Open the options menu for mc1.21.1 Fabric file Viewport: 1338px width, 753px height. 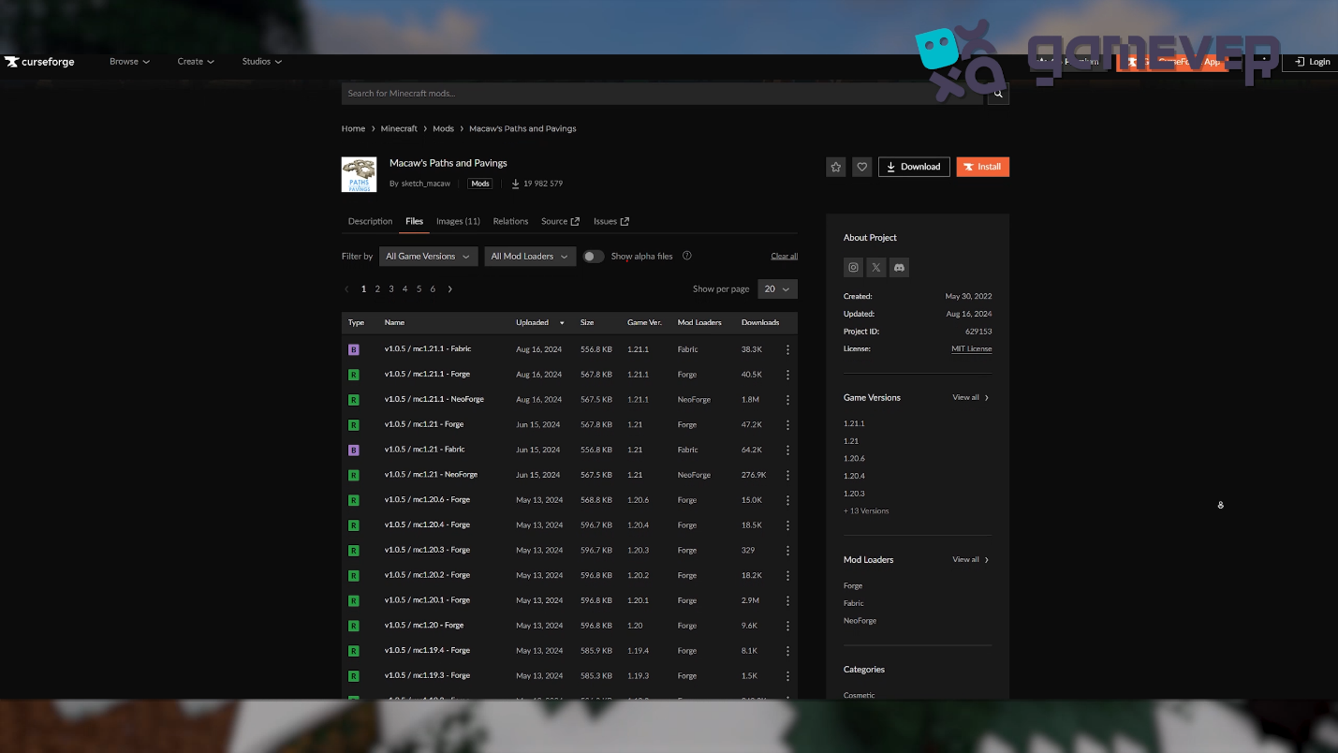pyautogui.click(x=787, y=348)
